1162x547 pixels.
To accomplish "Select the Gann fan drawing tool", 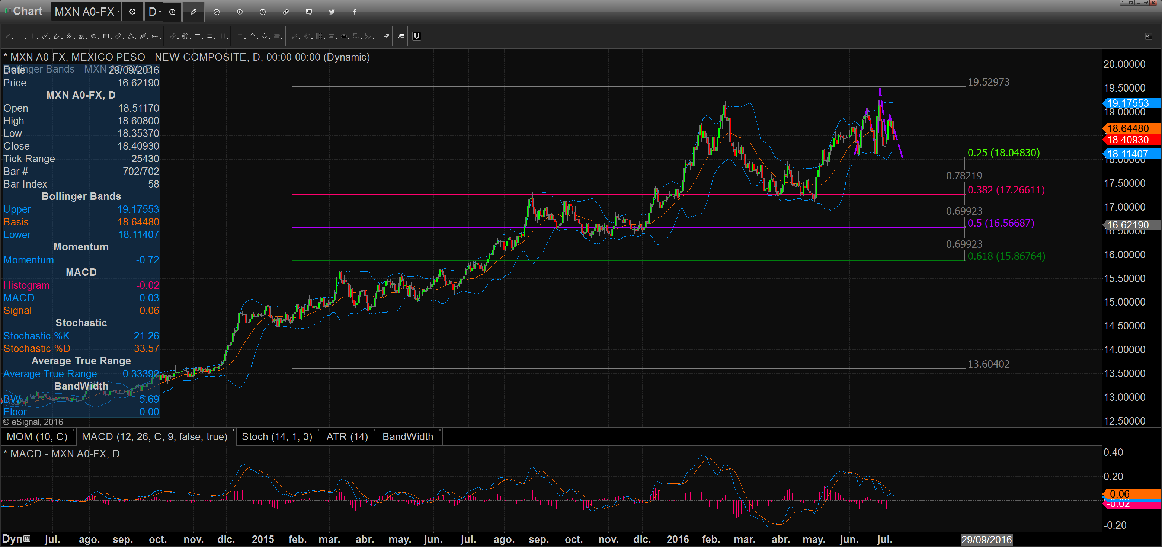I will pos(57,36).
